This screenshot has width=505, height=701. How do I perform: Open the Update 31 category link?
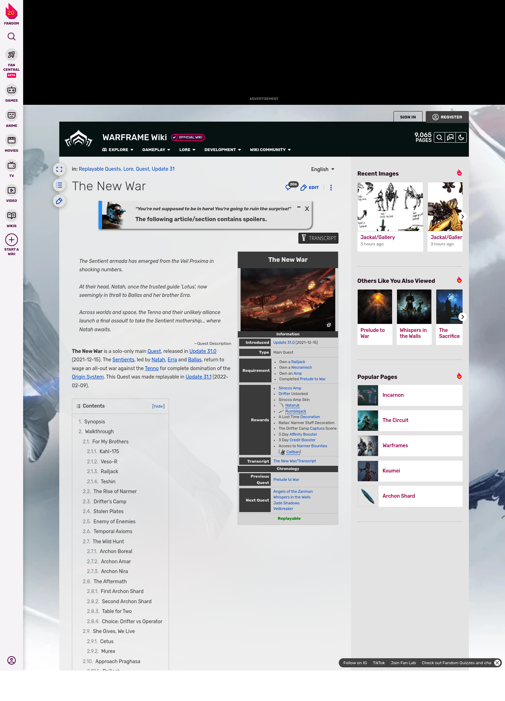[163, 169]
